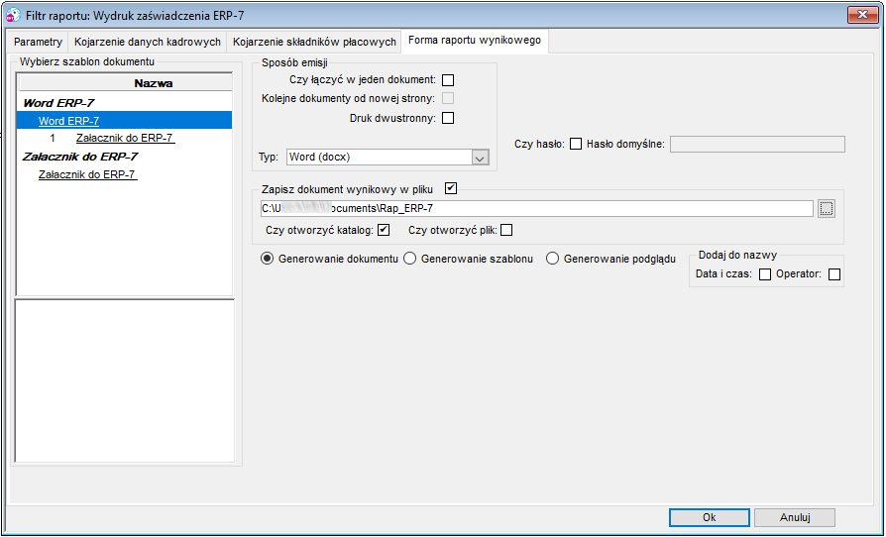
Task: Click the Nazwa column header
Action: pyautogui.click(x=126, y=83)
